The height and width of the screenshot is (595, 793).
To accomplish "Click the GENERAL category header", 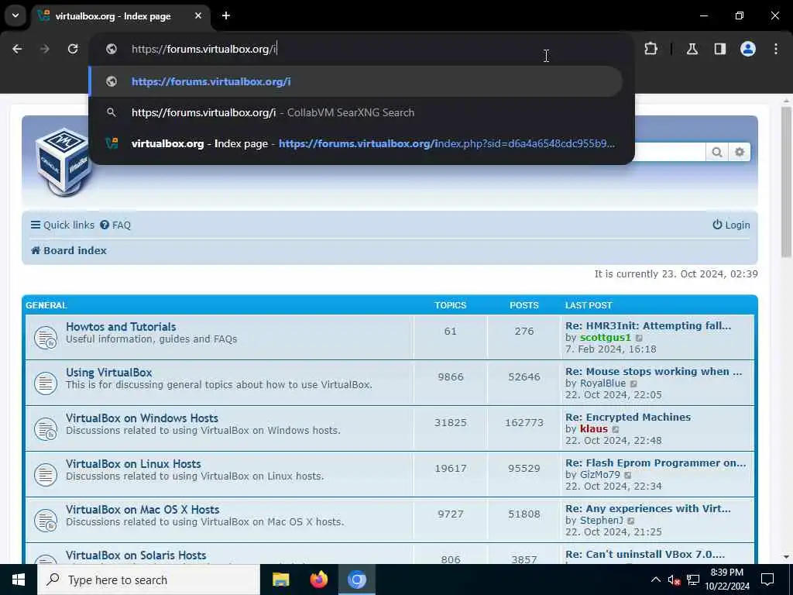I will coord(46,305).
